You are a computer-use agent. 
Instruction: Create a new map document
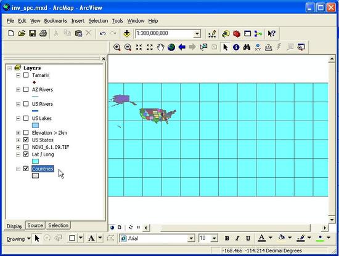pyautogui.click(x=11, y=33)
